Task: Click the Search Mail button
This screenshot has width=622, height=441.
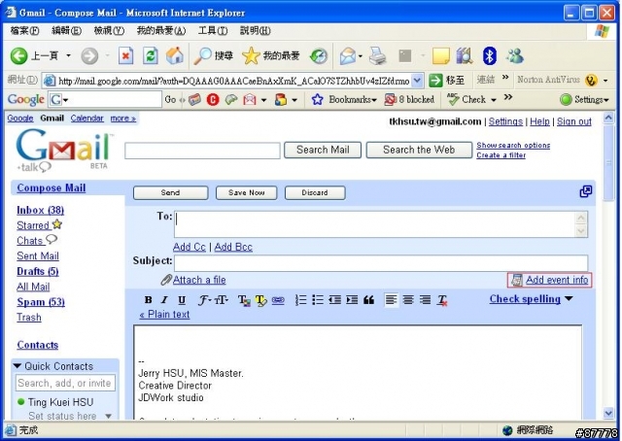Action: click(x=323, y=150)
